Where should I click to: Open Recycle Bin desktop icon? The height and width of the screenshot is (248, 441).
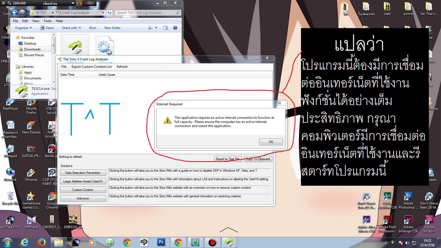(x=10, y=198)
